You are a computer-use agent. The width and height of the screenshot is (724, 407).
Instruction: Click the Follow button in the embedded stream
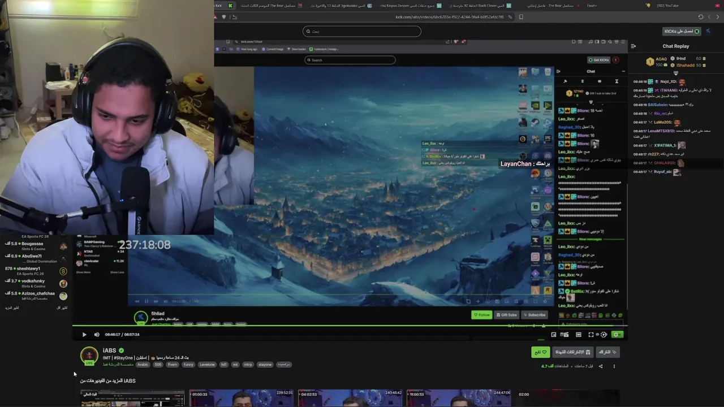482,315
